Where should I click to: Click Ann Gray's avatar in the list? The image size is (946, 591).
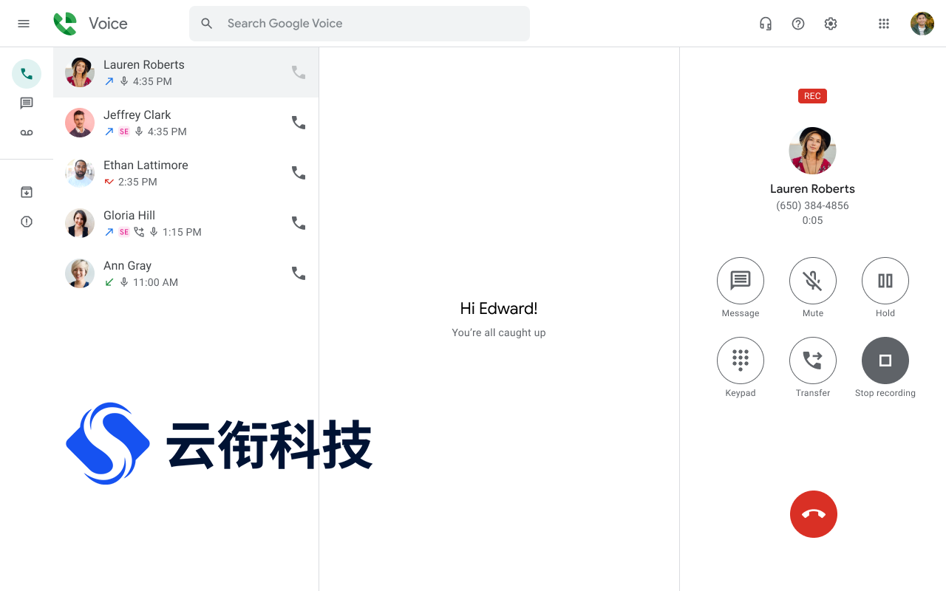(x=80, y=273)
